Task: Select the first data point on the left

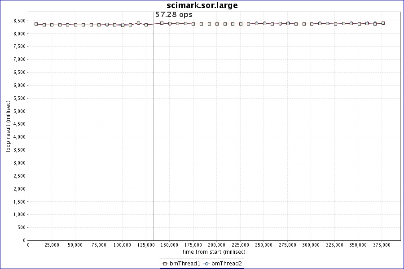Action: pos(36,24)
